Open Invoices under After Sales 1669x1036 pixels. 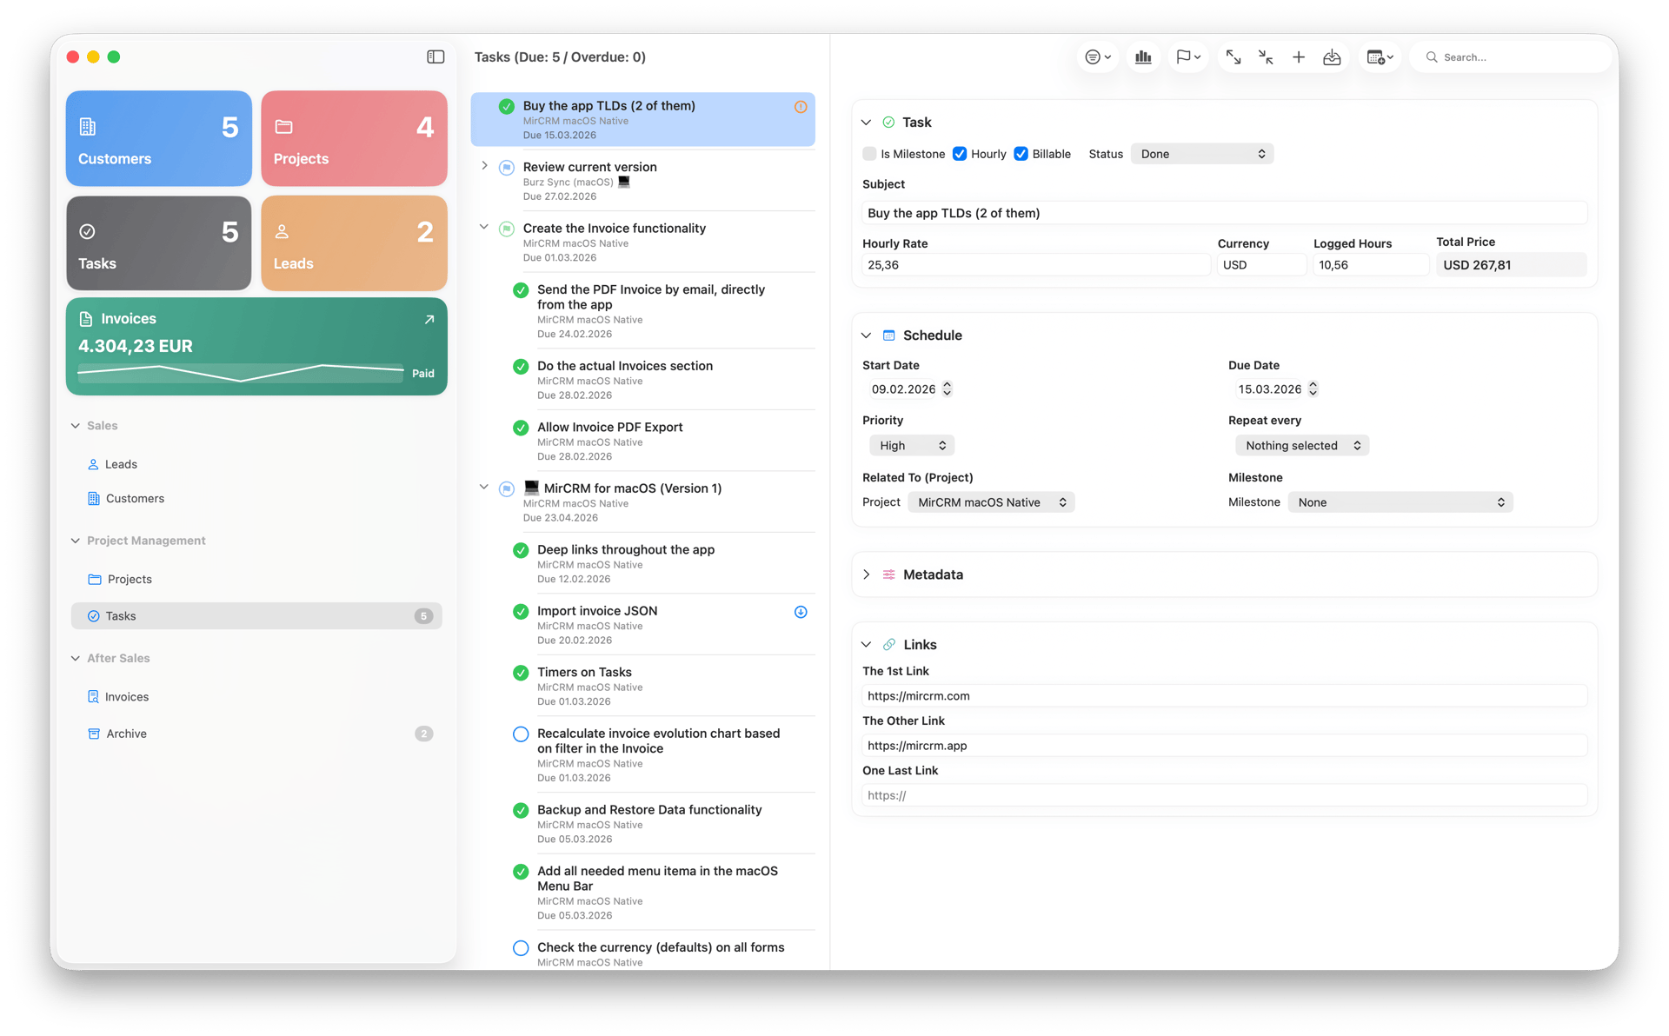(x=128, y=696)
